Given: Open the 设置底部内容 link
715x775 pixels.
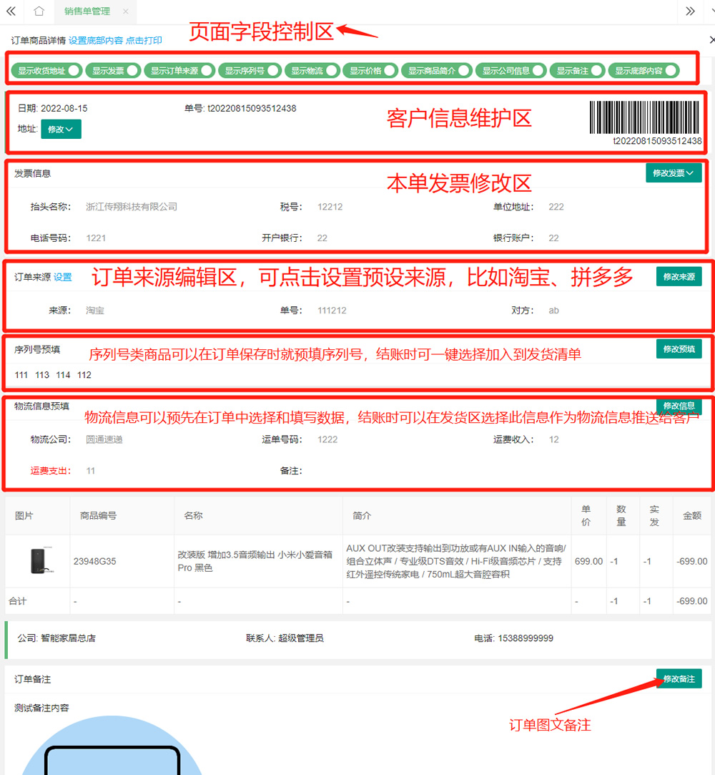Looking at the screenshot, I should pyautogui.click(x=96, y=41).
